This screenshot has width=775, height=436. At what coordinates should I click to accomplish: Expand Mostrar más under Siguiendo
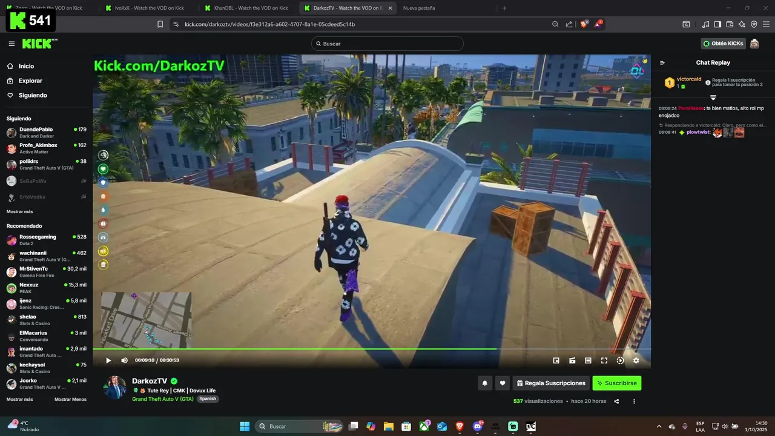tap(20, 211)
